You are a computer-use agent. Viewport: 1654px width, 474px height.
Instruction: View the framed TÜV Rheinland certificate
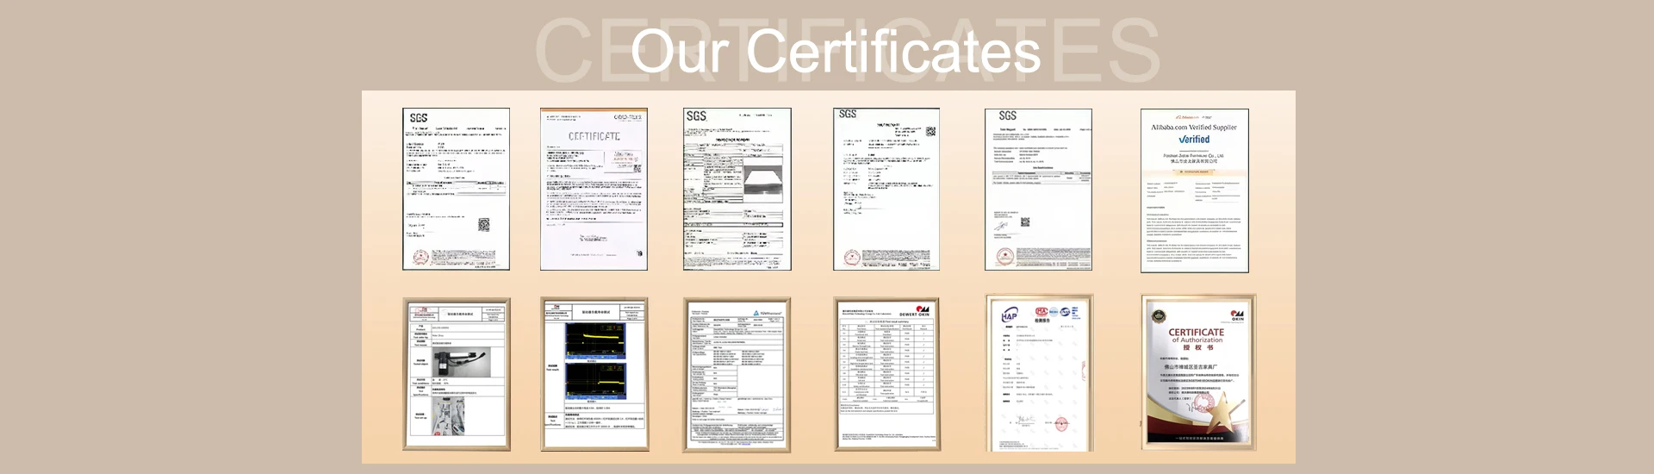click(x=737, y=375)
